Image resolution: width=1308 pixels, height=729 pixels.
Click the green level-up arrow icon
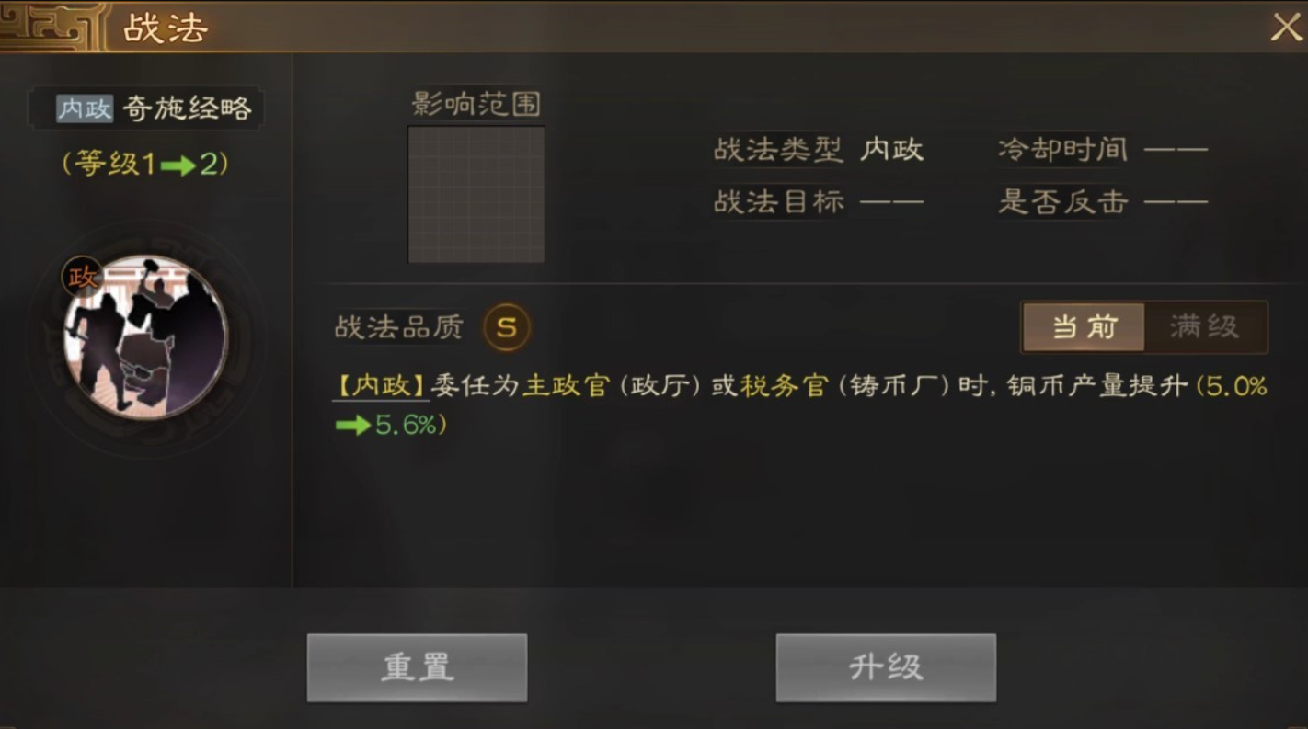click(x=178, y=166)
